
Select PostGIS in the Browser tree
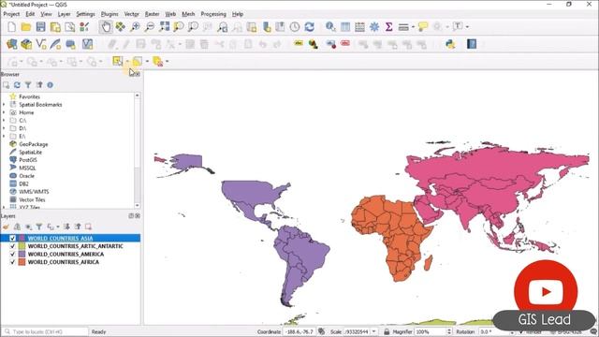click(x=28, y=160)
